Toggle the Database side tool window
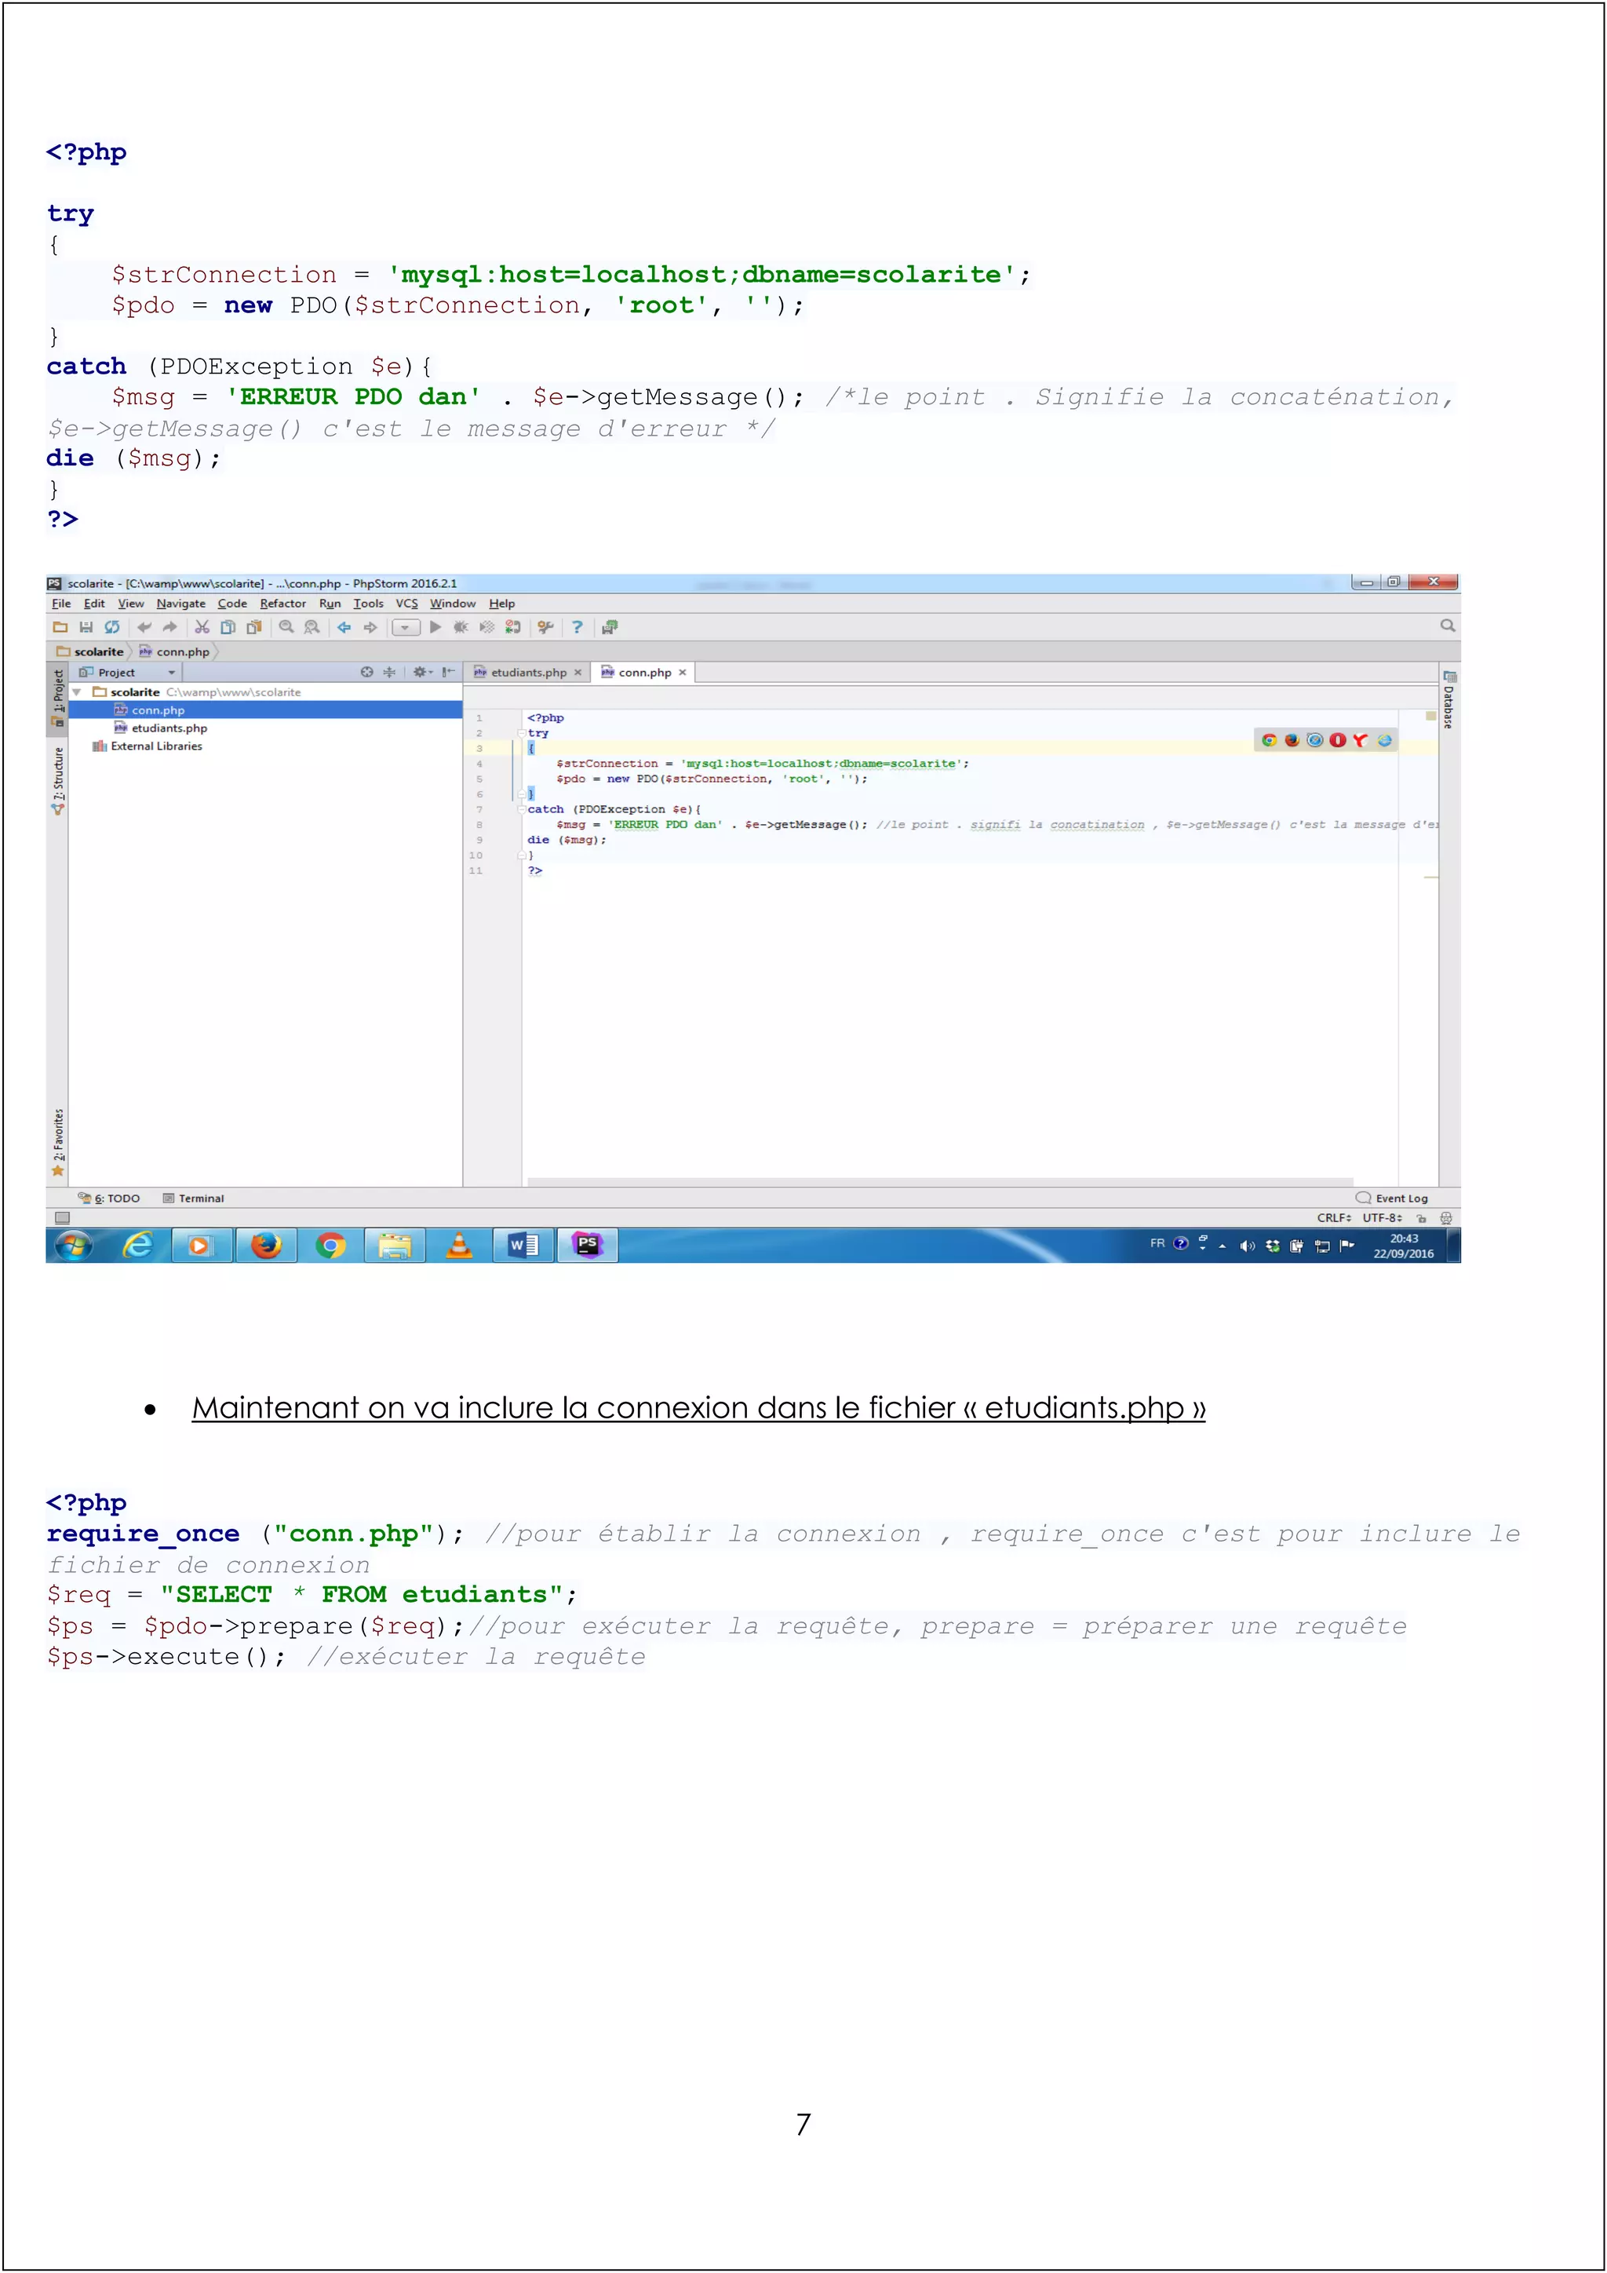This screenshot has width=1607, height=2273. 1448,700
